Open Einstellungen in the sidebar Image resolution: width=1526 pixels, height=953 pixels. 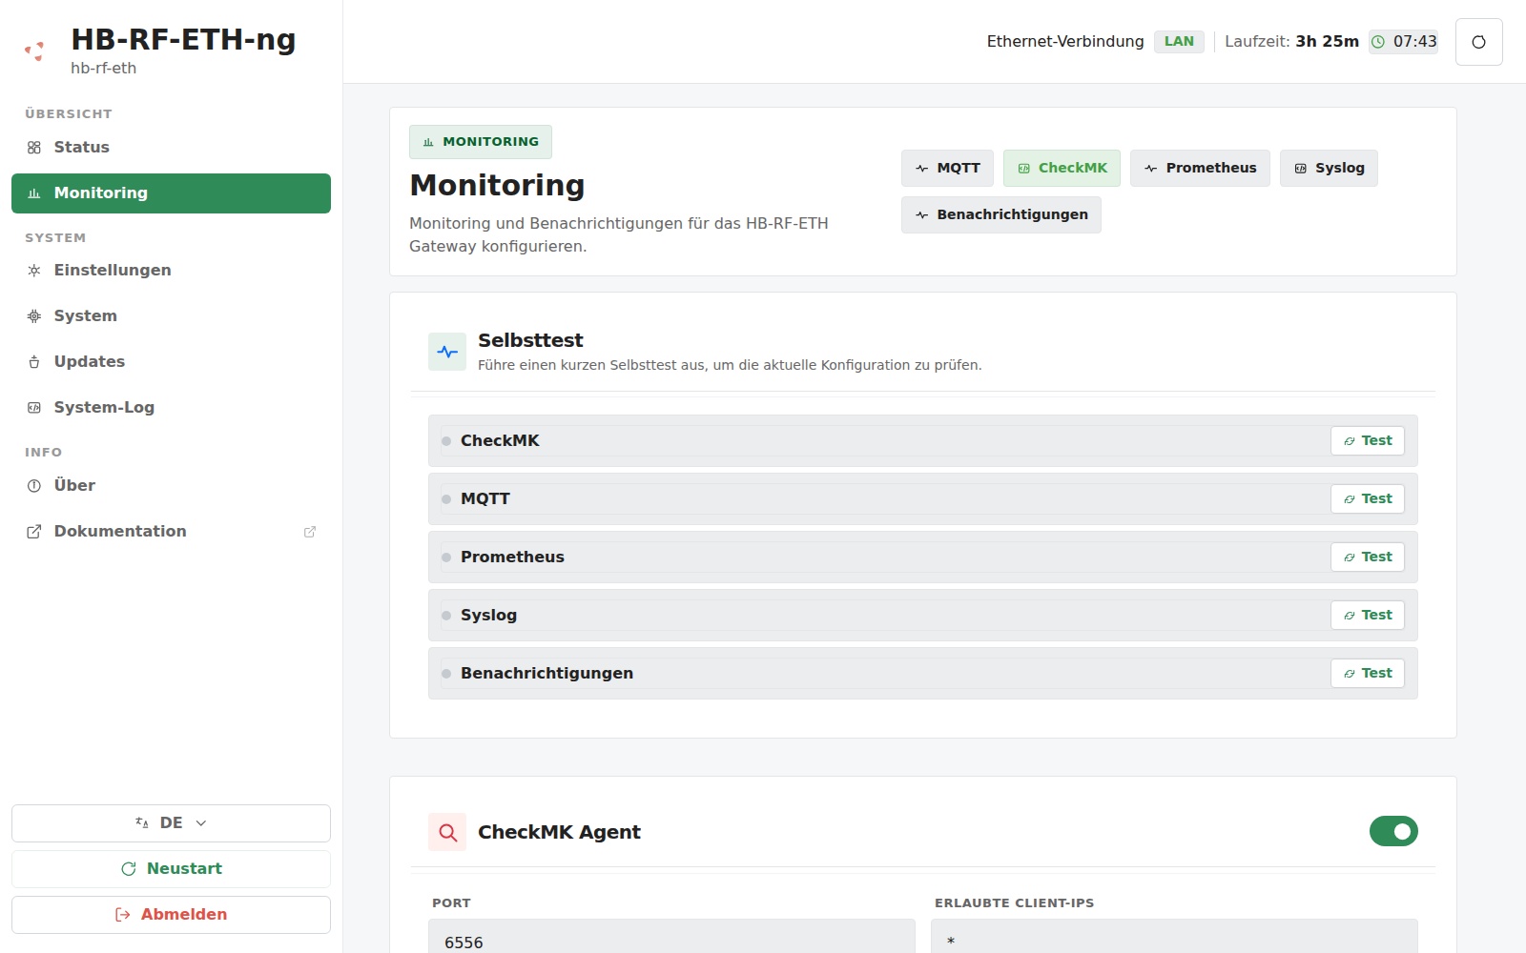click(x=171, y=271)
